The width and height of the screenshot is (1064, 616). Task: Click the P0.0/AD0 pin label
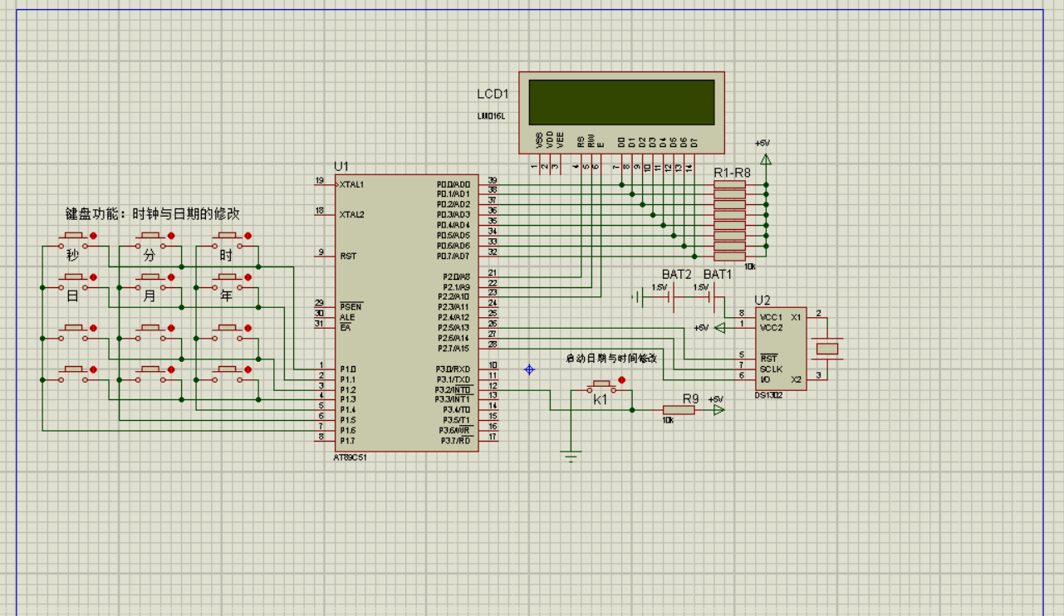454,183
